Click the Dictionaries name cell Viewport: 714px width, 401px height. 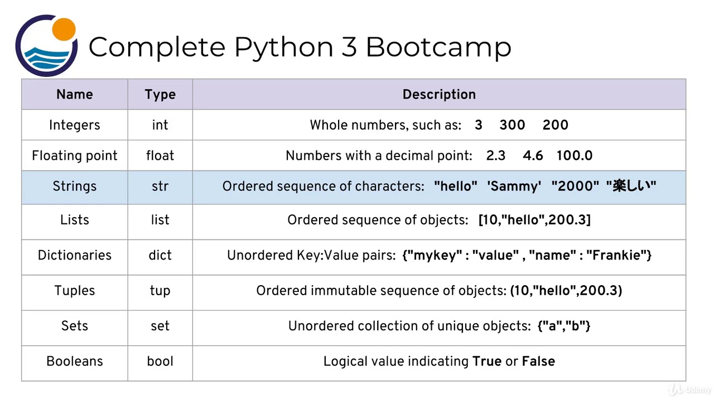tap(75, 256)
